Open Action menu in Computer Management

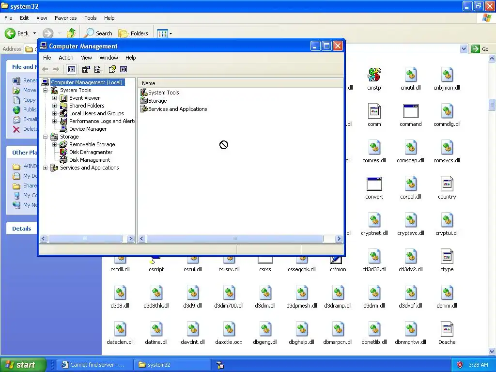coord(66,58)
